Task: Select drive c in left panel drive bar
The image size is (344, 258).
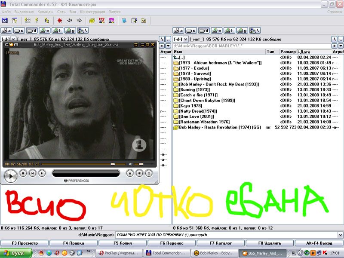Action: coord(19,31)
